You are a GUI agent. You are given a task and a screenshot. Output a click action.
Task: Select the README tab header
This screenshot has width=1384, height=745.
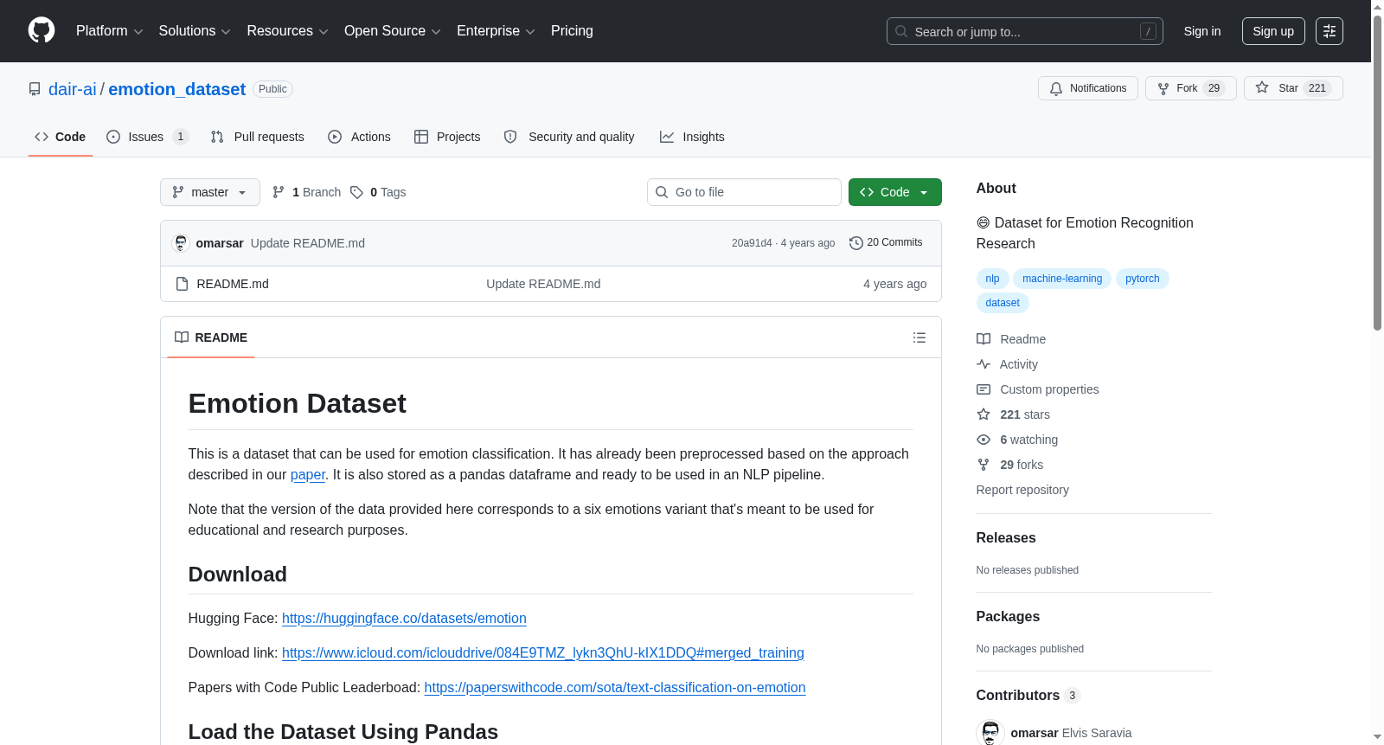211,337
